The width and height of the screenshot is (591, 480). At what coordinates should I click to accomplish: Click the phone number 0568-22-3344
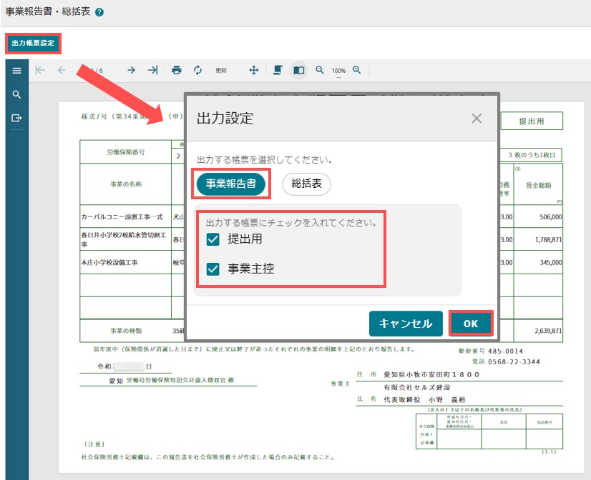point(514,362)
